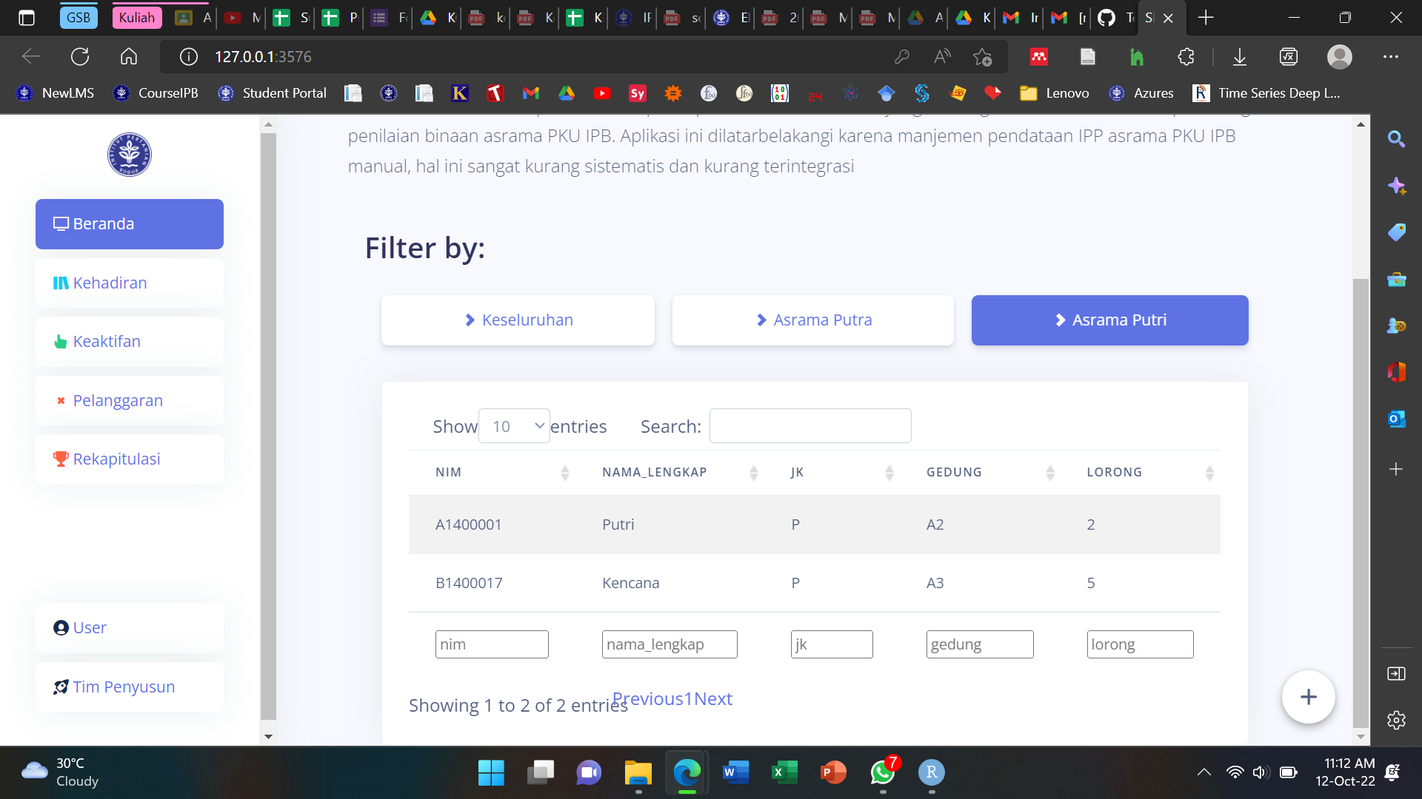Viewport: 1422px width, 799px height.
Task: Open Copilot in the Edge sidebar
Action: point(1397,186)
